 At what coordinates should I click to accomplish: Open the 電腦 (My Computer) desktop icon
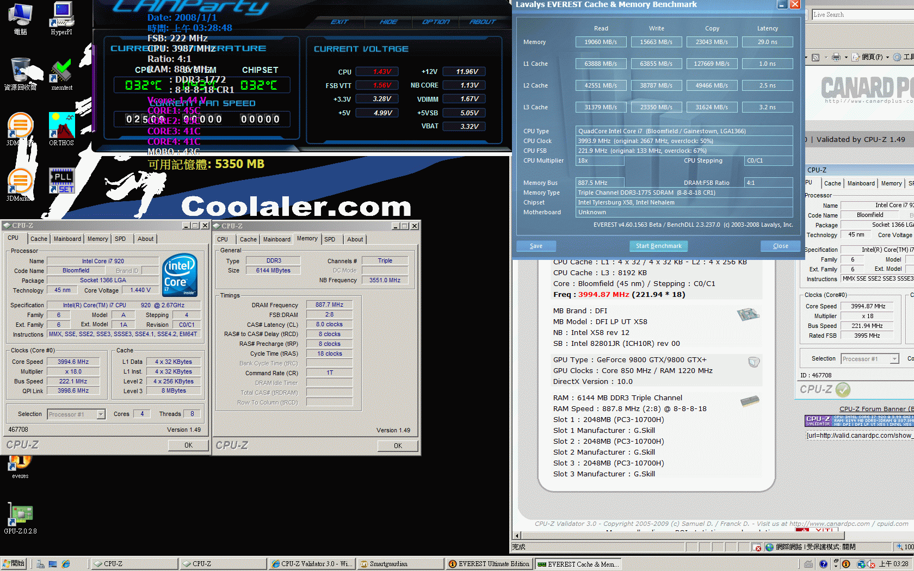coord(20,18)
